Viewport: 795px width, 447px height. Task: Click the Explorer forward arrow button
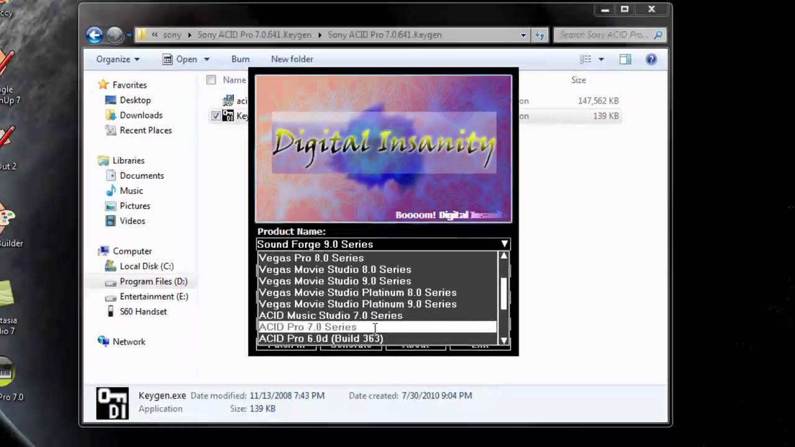tap(114, 35)
